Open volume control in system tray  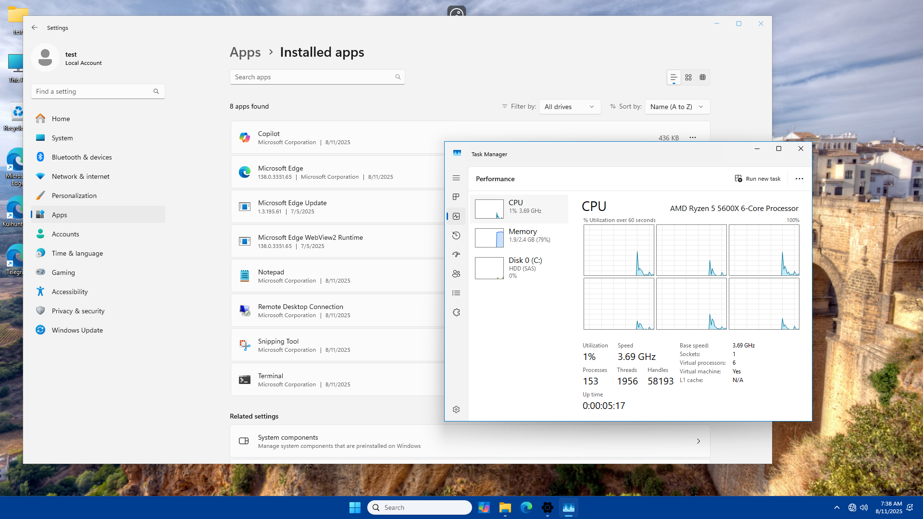pyautogui.click(x=864, y=507)
